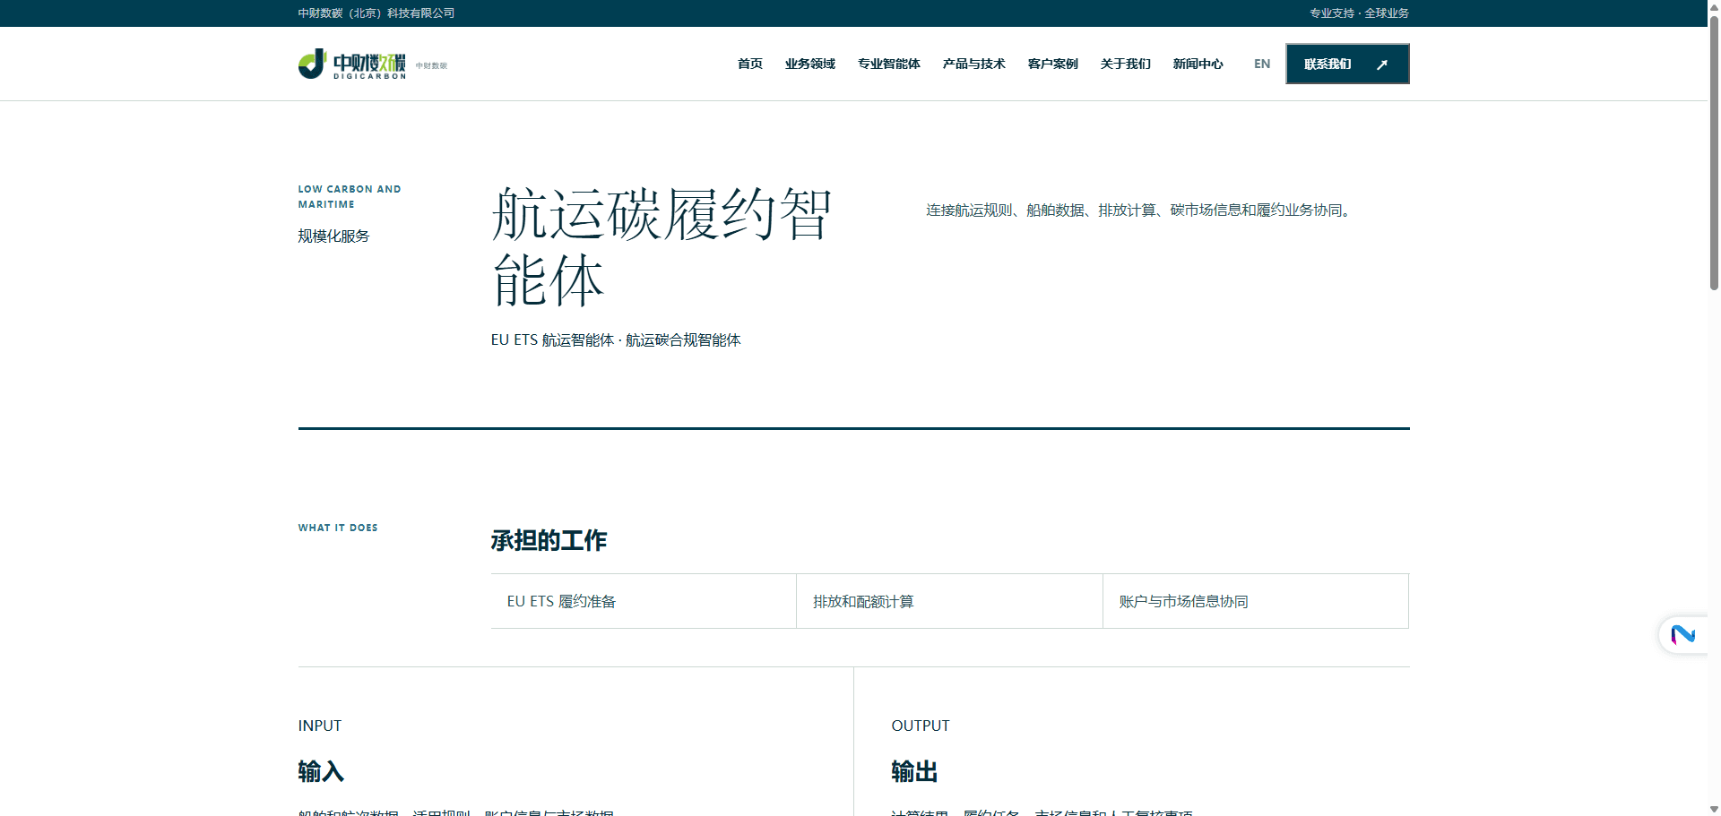Visit the 新闻中心 section

tap(1198, 64)
